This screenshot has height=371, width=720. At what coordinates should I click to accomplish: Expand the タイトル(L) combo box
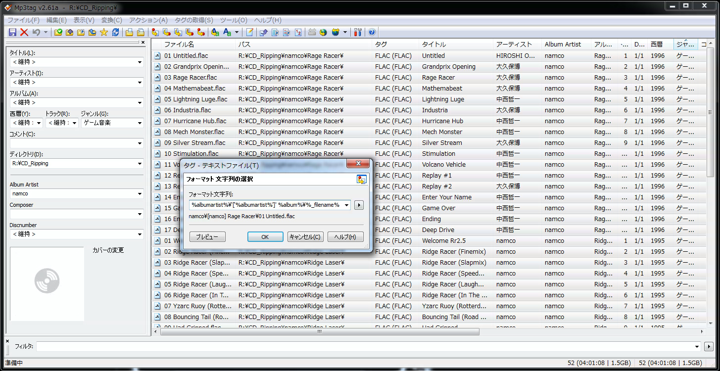pyautogui.click(x=140, y=62)
